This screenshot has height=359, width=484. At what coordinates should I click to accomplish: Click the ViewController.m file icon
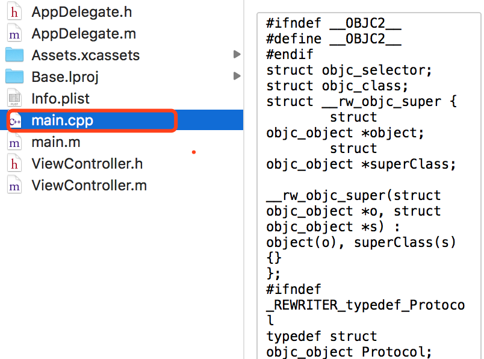coord(14,185)
